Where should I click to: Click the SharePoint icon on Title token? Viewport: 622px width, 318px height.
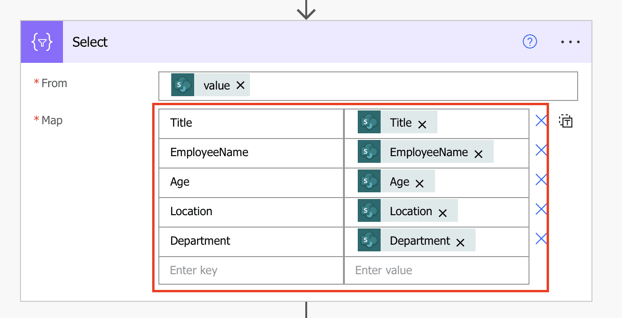click(369, 122)
